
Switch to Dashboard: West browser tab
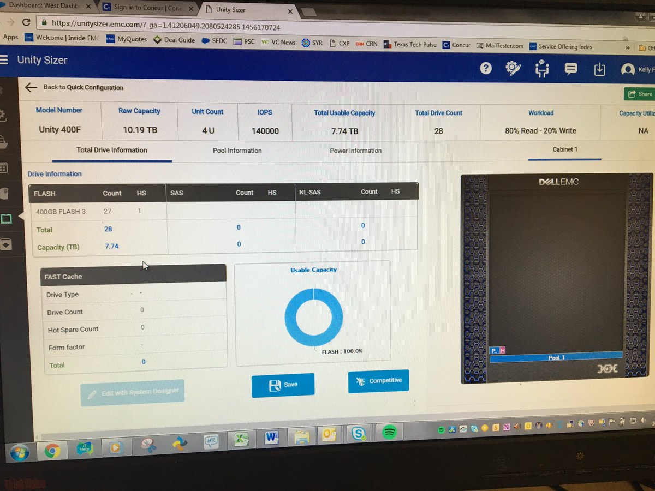46,5
